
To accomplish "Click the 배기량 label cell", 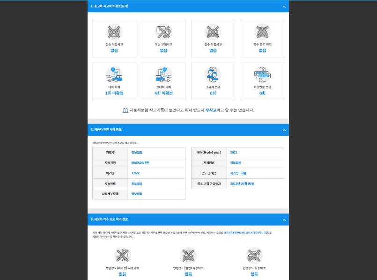I will click(110, 173).
